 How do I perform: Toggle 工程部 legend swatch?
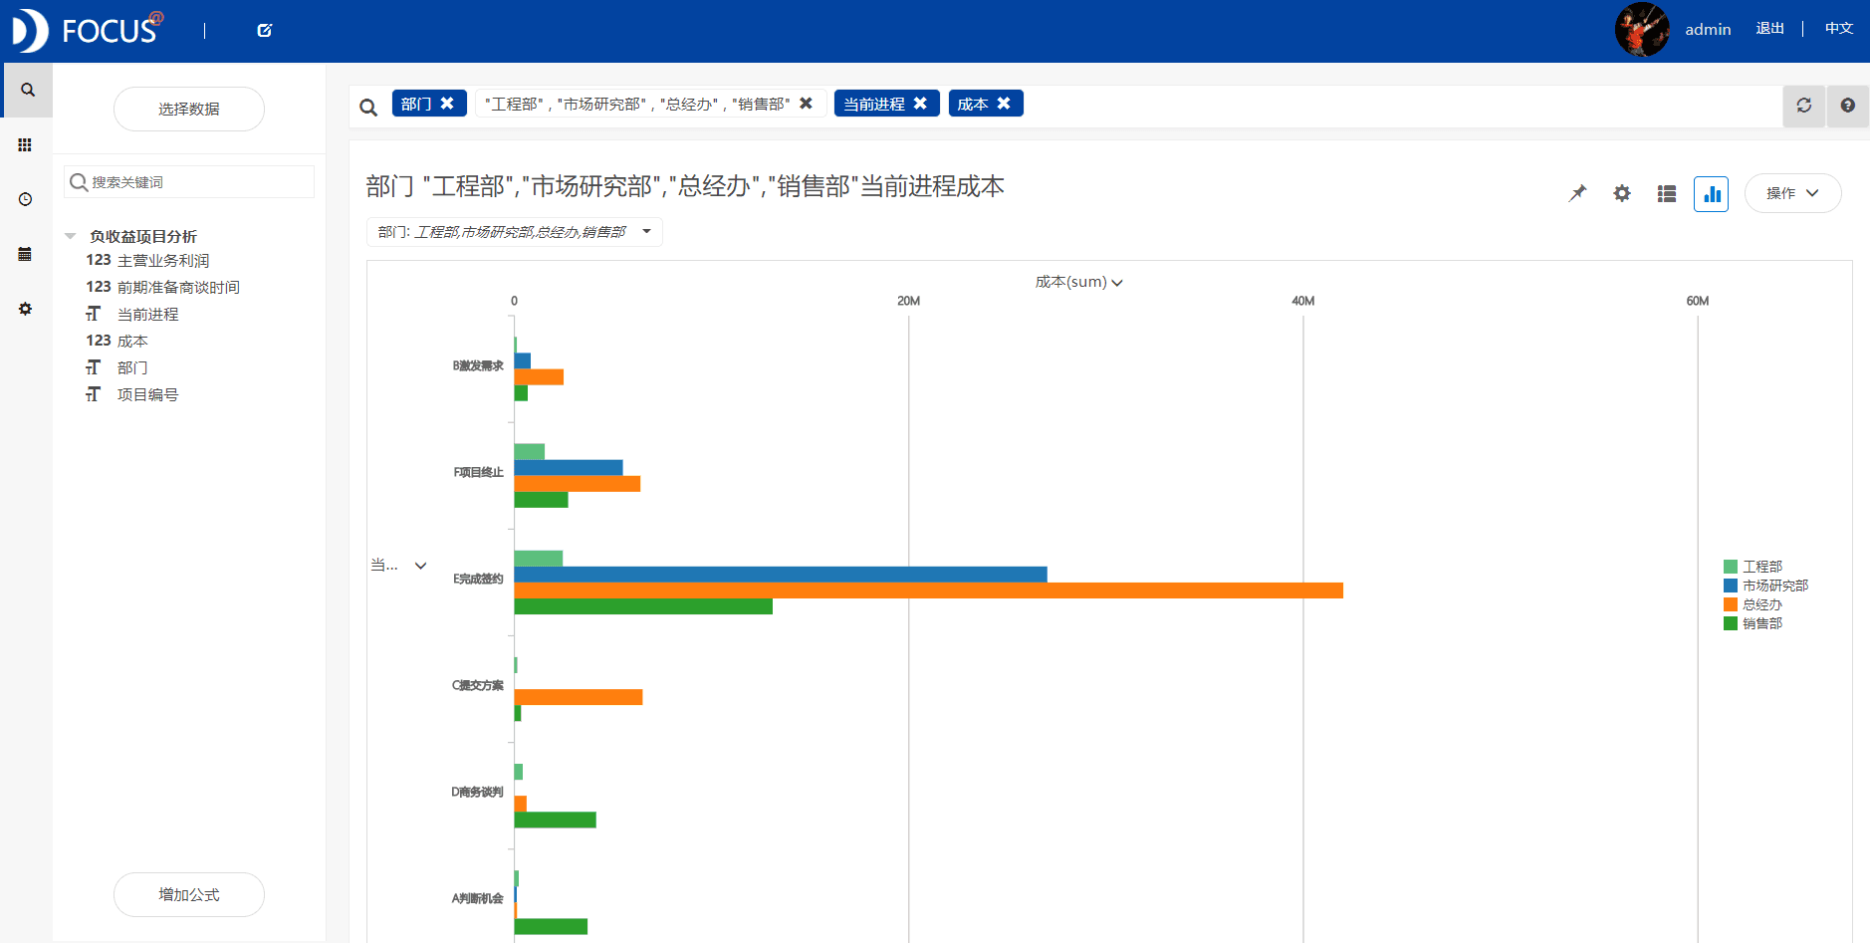point(1731,567)
